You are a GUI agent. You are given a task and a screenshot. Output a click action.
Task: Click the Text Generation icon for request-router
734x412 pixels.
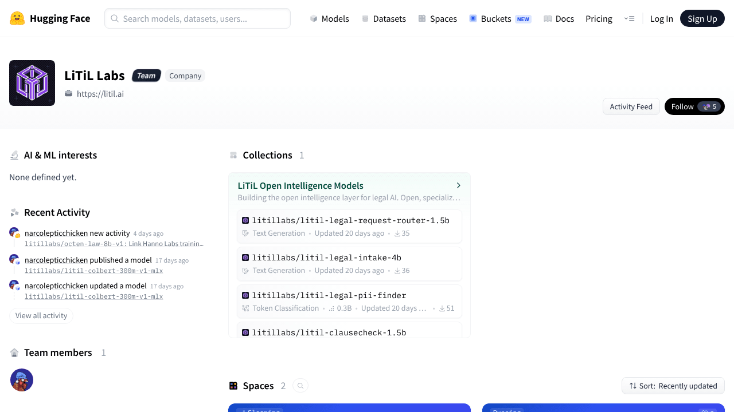(246, 233)
